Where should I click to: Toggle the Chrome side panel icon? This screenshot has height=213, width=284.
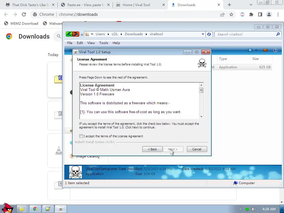click(260, 14)
